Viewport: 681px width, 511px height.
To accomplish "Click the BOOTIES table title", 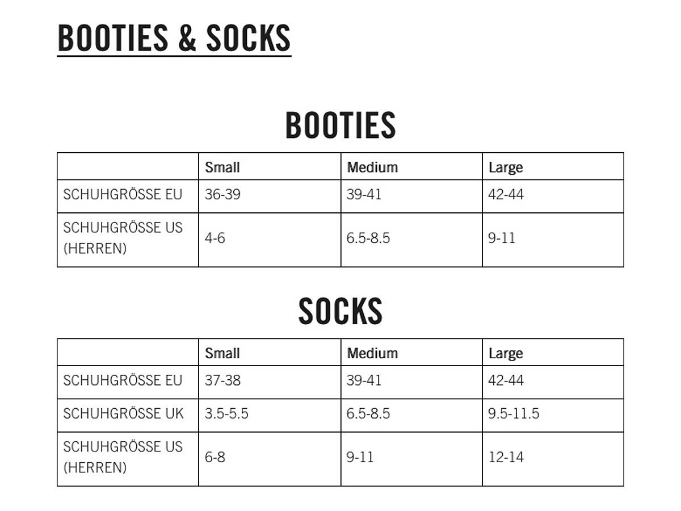I will pyautogui.click(x=340, y=125).
